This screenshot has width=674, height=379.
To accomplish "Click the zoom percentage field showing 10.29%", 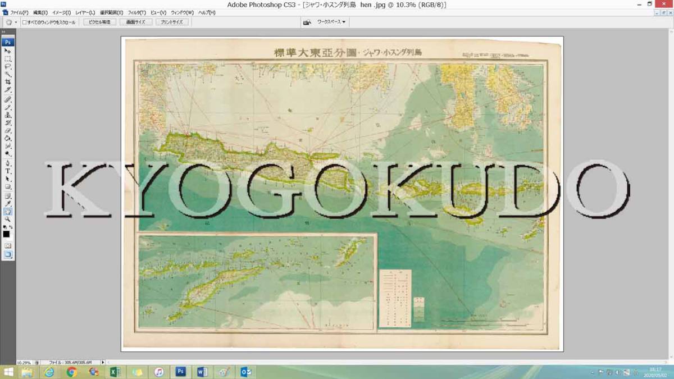I will (25, 363).
